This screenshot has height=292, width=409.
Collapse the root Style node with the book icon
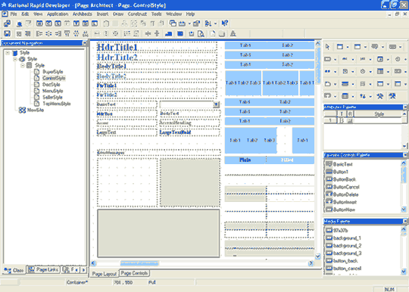tap(8, 53)
